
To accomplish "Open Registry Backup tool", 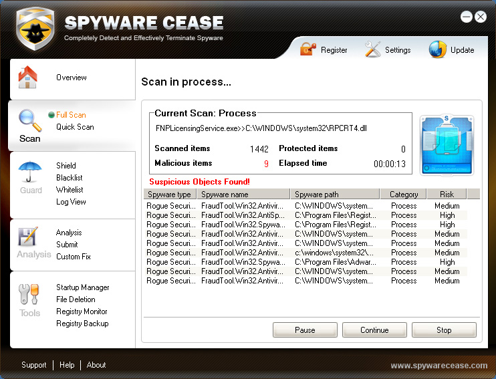I will point(82,324).
